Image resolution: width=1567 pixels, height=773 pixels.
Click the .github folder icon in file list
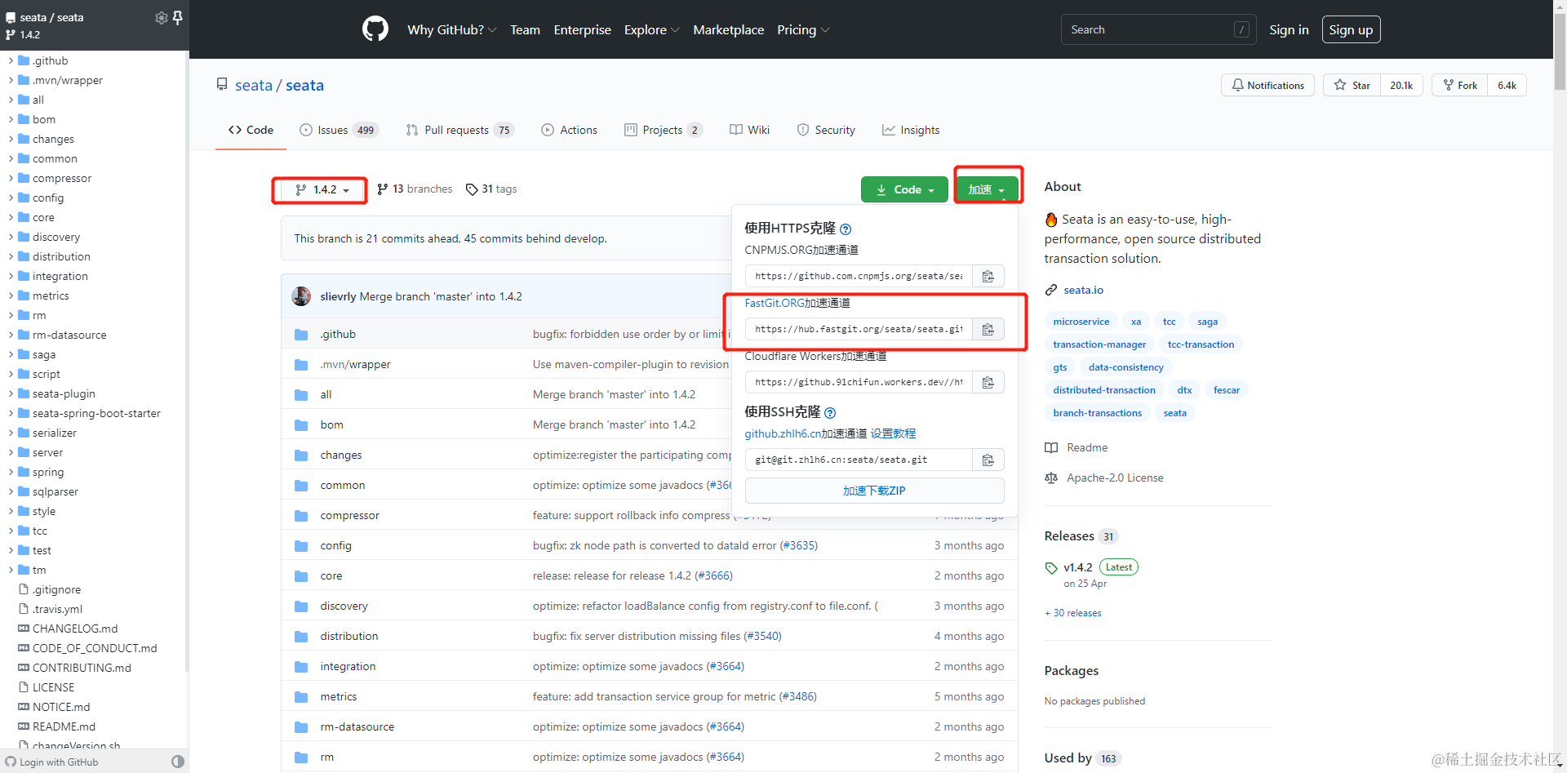(x=301, y=335)
